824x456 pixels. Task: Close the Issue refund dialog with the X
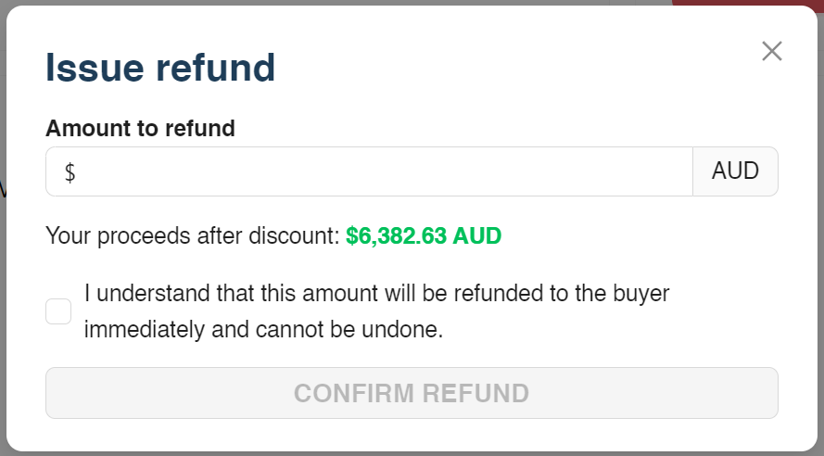772,51
